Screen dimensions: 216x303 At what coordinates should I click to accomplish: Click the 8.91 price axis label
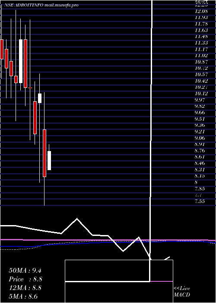click(200, 144)
